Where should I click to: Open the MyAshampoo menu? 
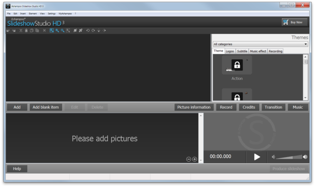tap(65, 14)
